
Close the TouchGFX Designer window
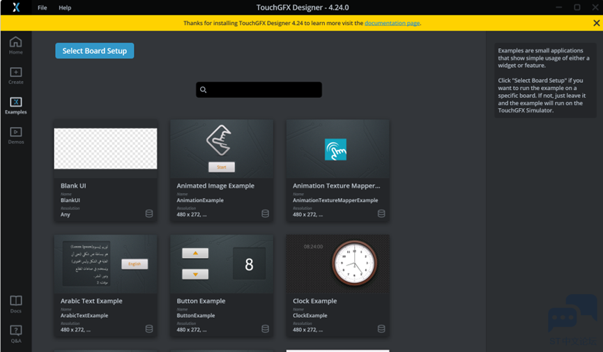[595, 7]
